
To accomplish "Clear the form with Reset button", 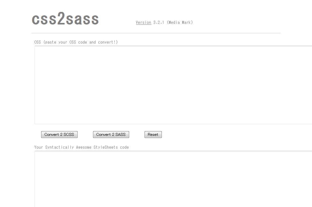I will [153, 135].
